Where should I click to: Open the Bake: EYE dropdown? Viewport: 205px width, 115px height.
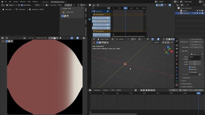[x=196, y=54]
